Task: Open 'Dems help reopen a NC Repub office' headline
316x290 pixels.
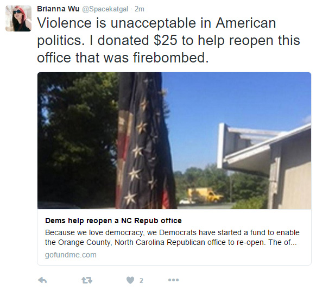Action: [113, 220]
